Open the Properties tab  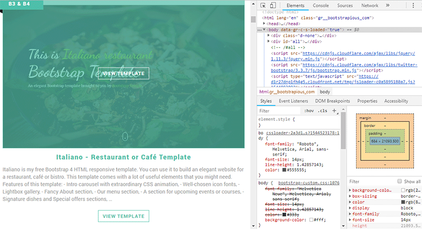367,101
